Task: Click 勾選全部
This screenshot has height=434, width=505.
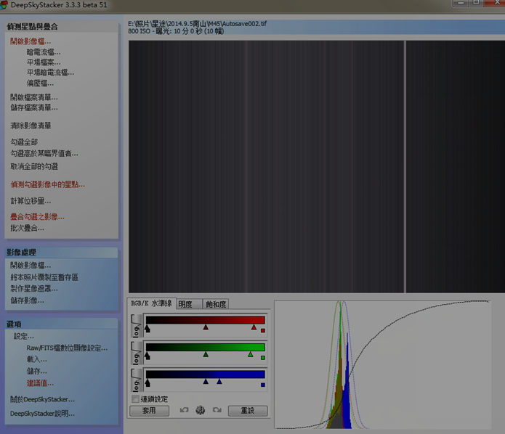Action: point(24,142)
